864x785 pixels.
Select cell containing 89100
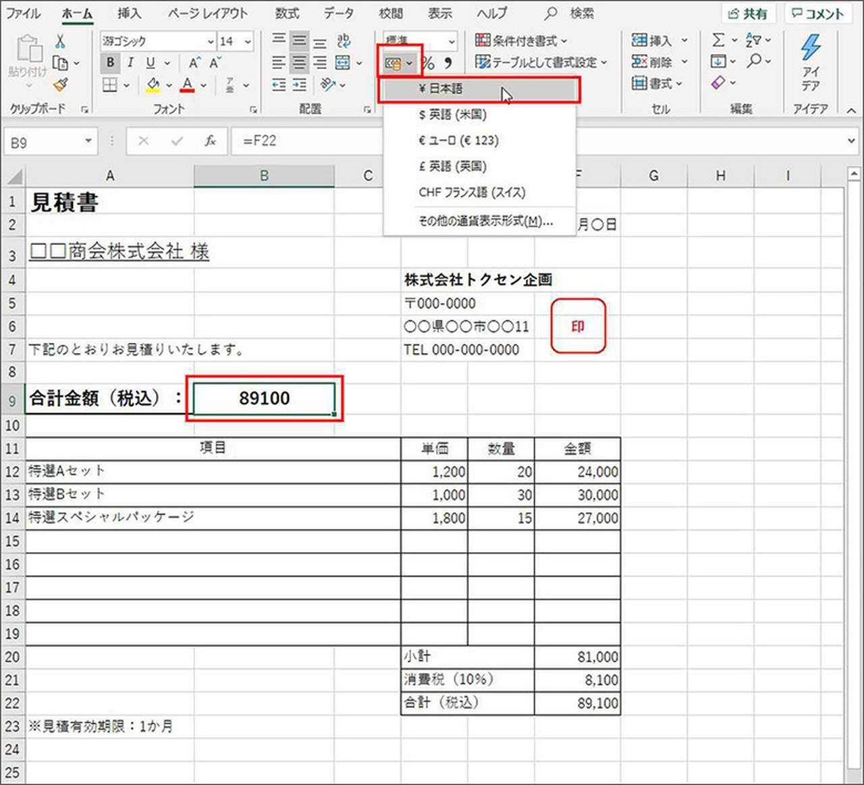[x=264, y=398]
